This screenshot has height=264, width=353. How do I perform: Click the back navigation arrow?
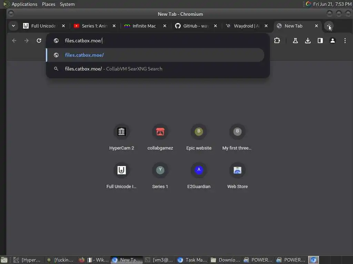coord(14,41)
